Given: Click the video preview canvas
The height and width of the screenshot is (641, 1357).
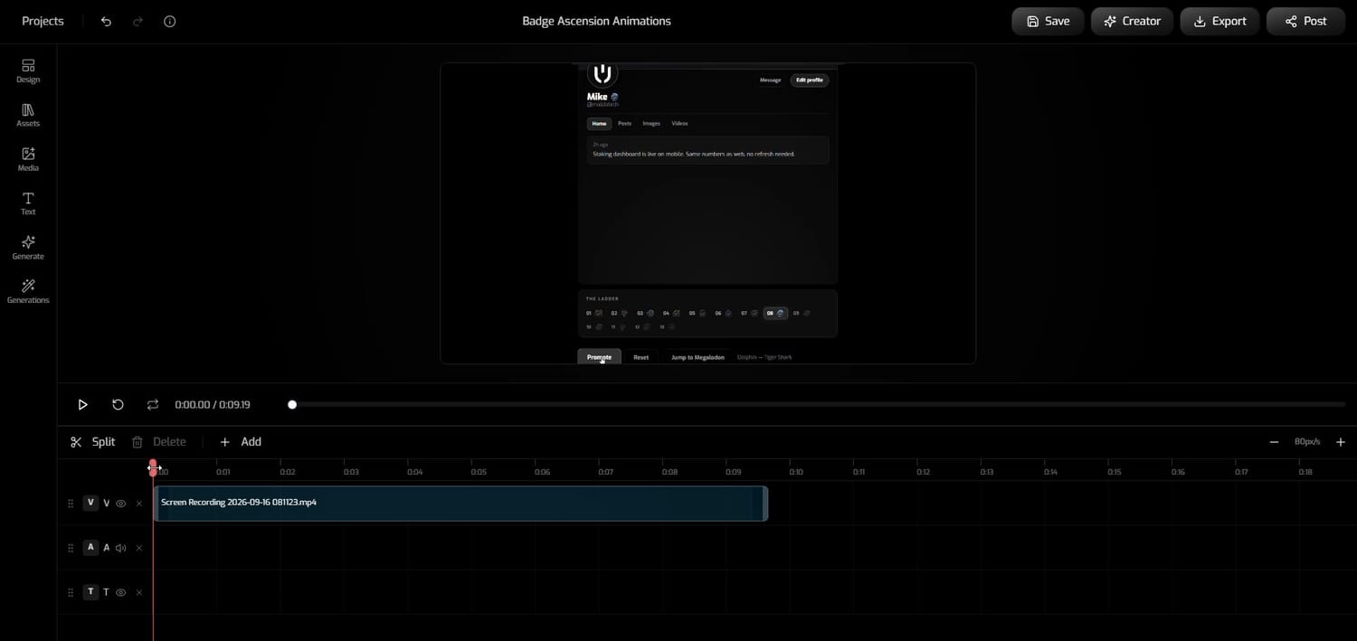Looking at the screenshot, I should 707,213.
